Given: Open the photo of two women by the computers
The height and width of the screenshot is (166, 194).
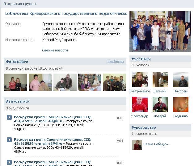Looking at the screenshot, I should click(15, 82).
